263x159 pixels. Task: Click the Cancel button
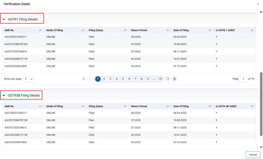[253, 154]
